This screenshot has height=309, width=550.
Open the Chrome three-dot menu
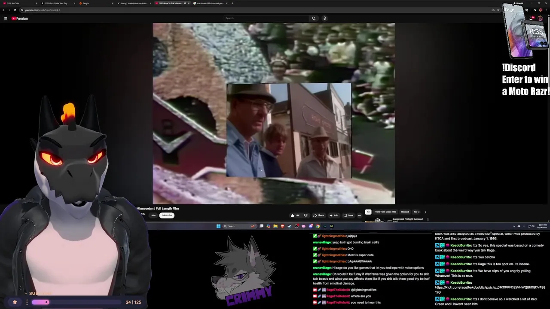pyautogui.click(x=547, y=10)
